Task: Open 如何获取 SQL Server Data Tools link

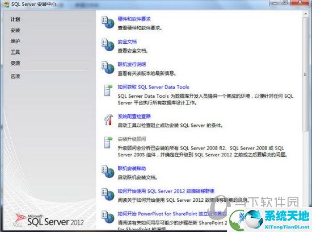Action: click(153, 87)
